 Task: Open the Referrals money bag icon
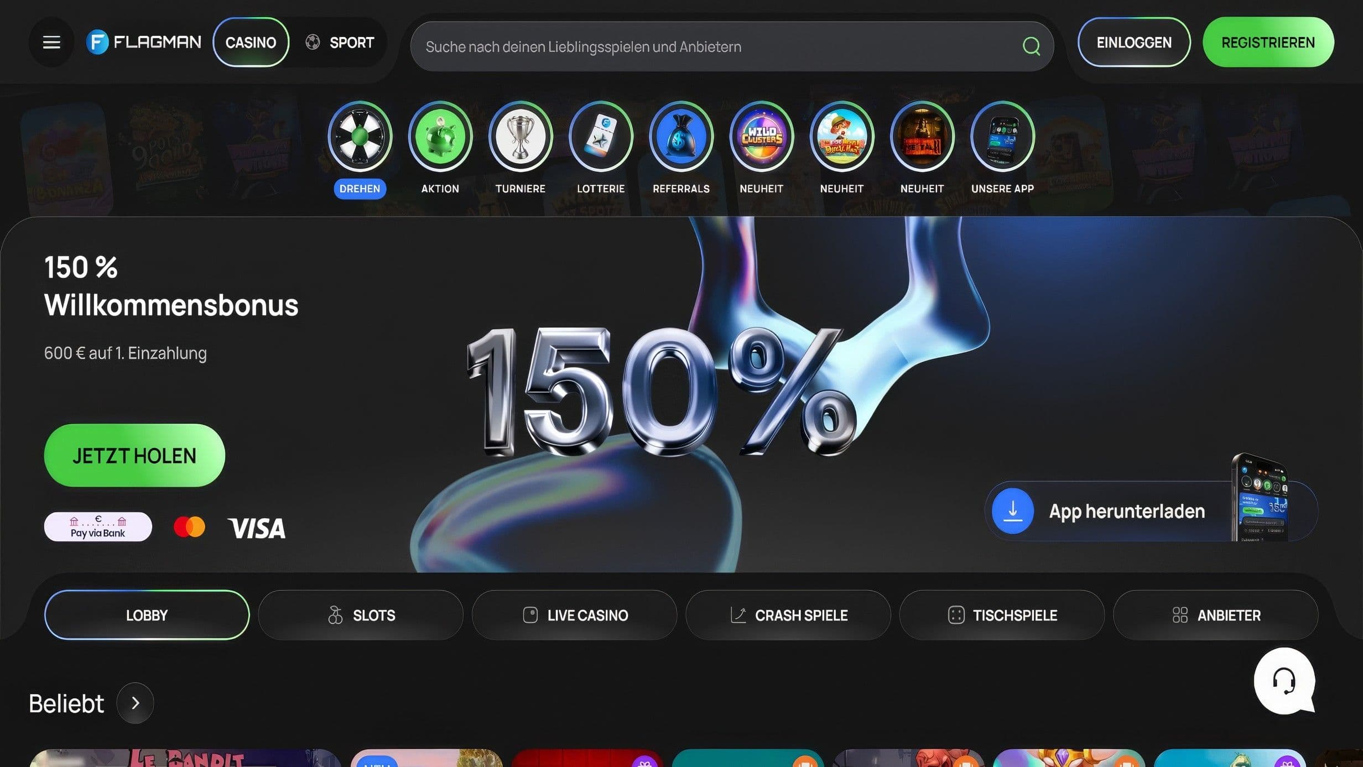[x=681, y=136]
